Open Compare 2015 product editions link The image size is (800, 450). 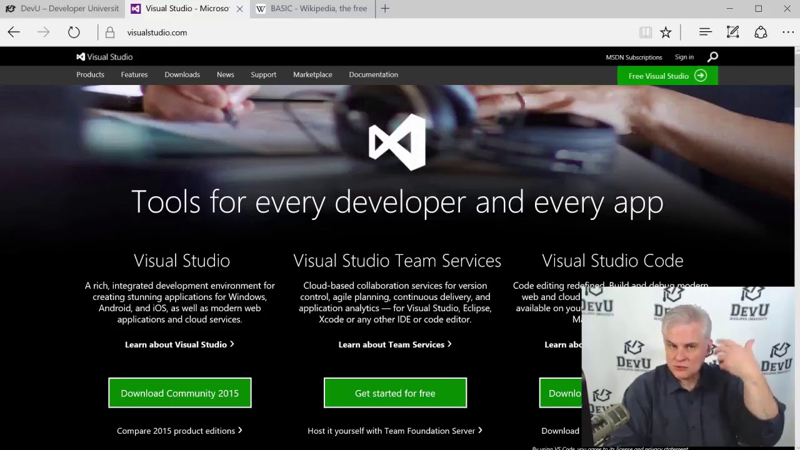coord(179,431)
